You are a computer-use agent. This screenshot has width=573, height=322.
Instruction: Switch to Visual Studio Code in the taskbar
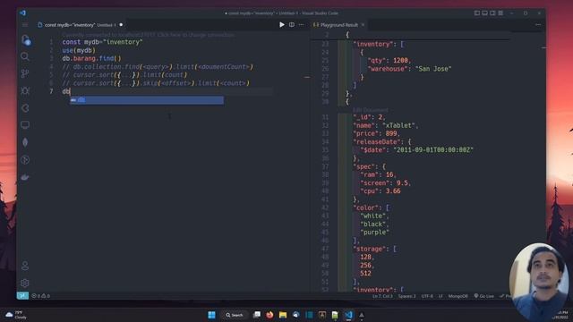pos(348,315)
